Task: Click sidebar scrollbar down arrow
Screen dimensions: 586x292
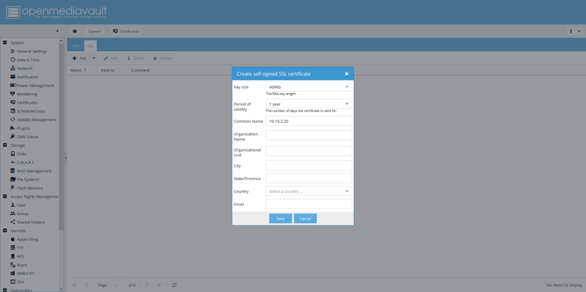Action: [x=62, y=289]
